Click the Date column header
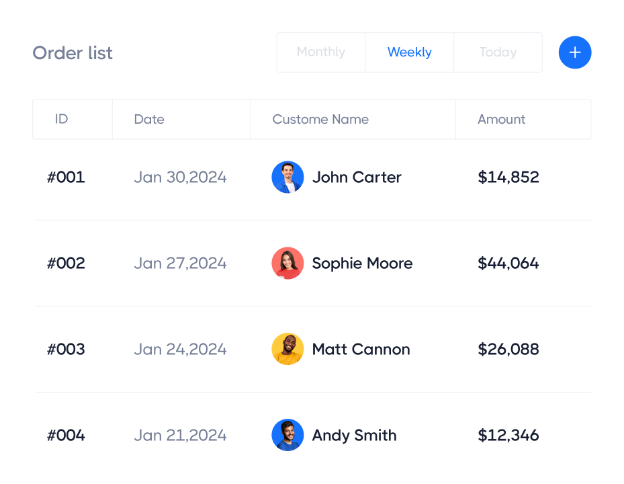The image size is (624, 484). point(148,119)
